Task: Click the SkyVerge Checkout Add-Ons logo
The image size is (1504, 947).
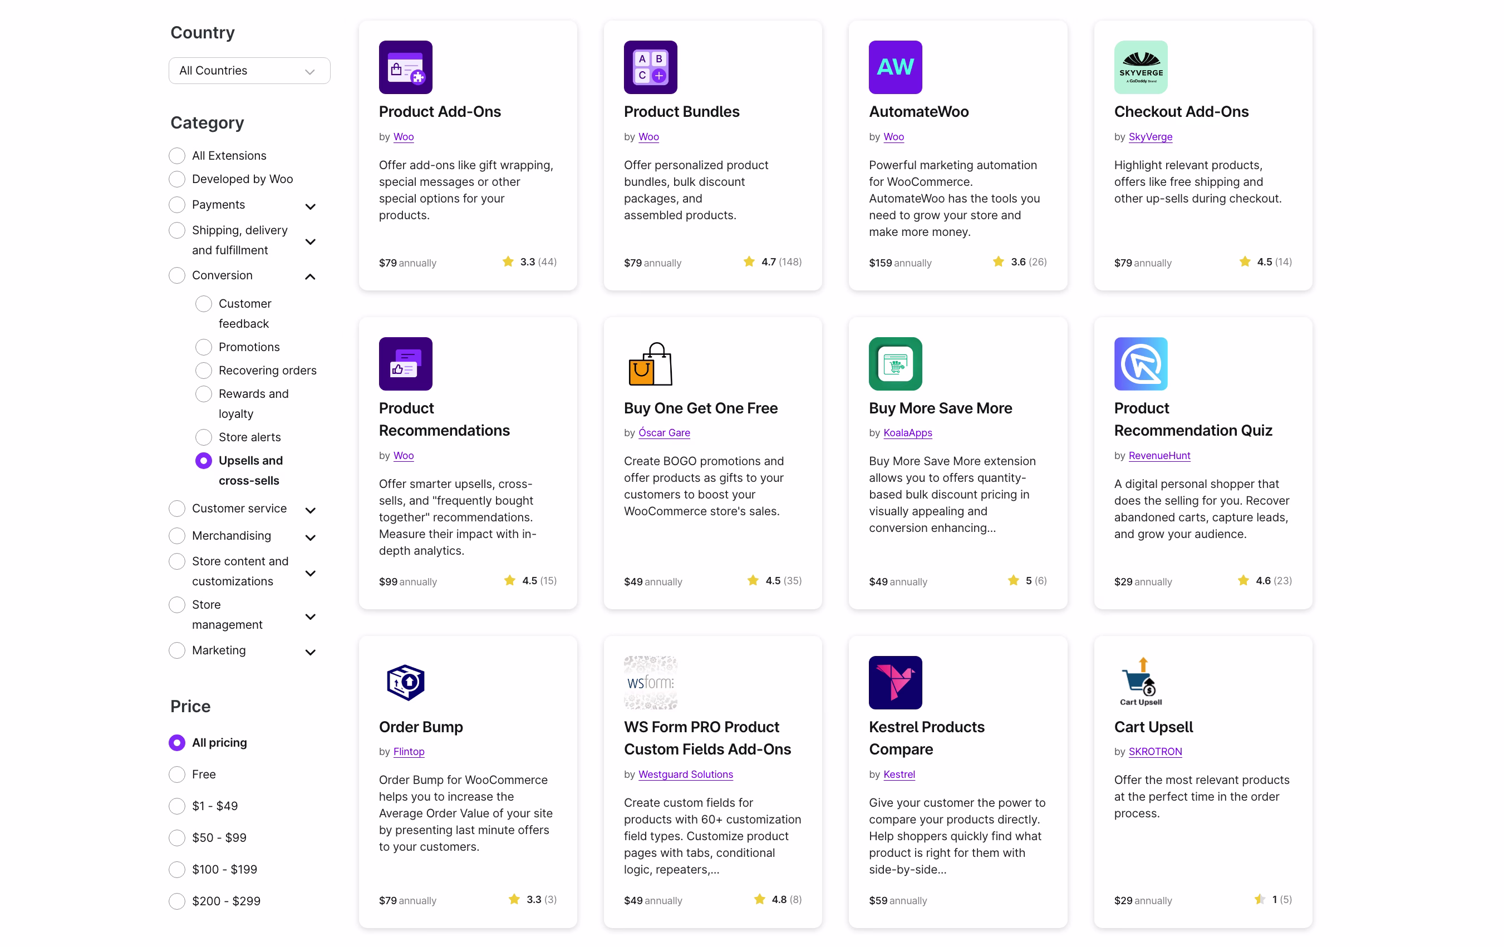Action: point(1141,66)
